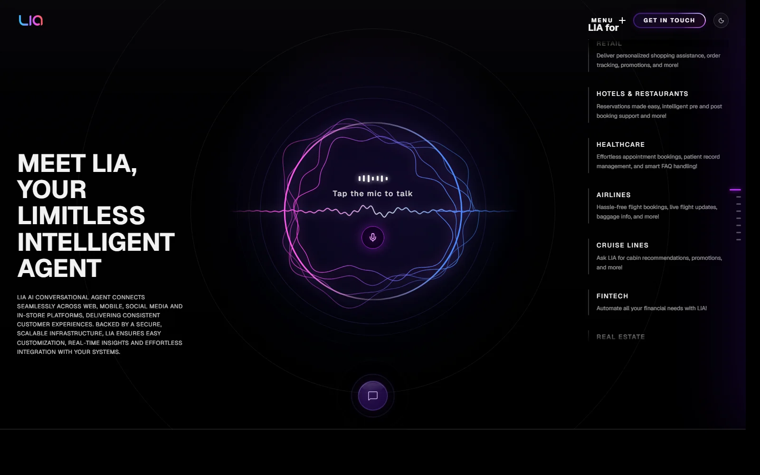
Task: Select the Fintech industry heading
Action: click(x=612, y=296)
